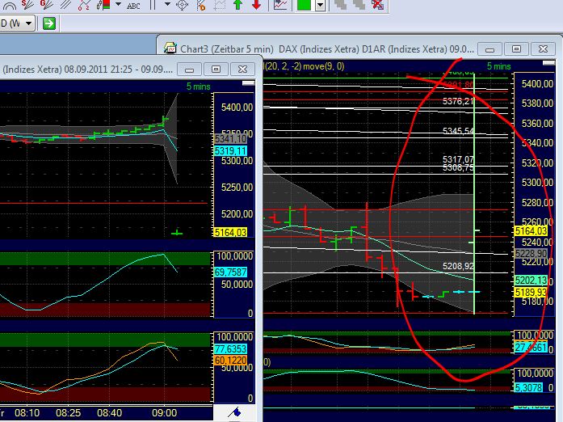Click the dotted line with marker tool

pos(201,5)
